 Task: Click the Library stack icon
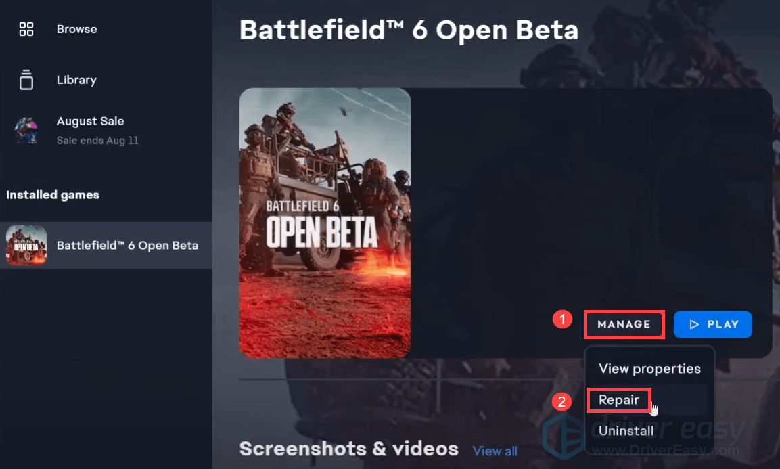pos(26,80)
